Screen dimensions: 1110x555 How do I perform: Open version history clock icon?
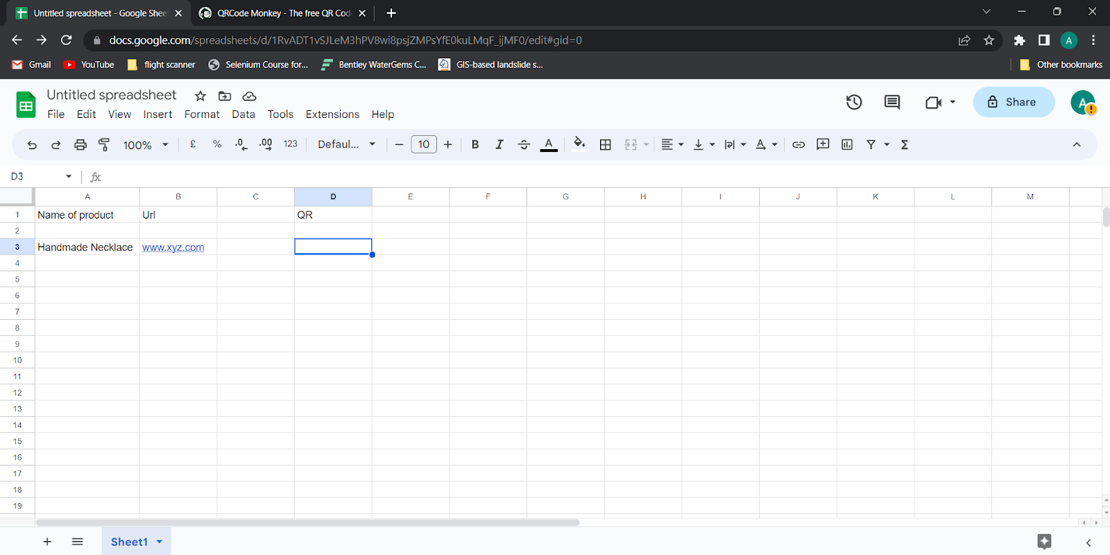click(x=854, y=102)
